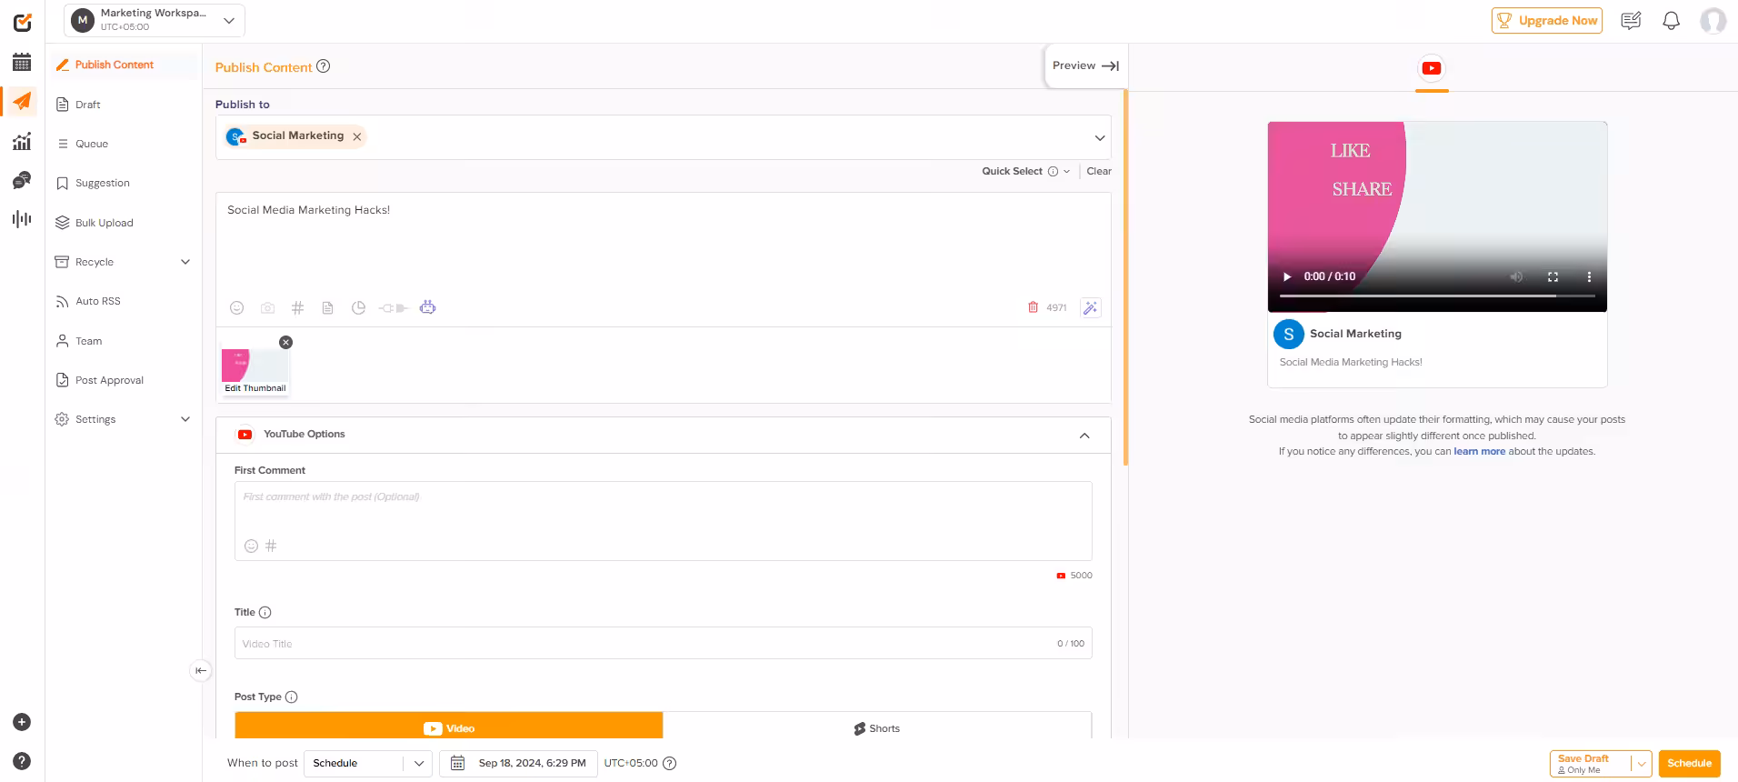Open the analytics bar chart icon
The image size is (1738, 782).
[x=22, y=141]
